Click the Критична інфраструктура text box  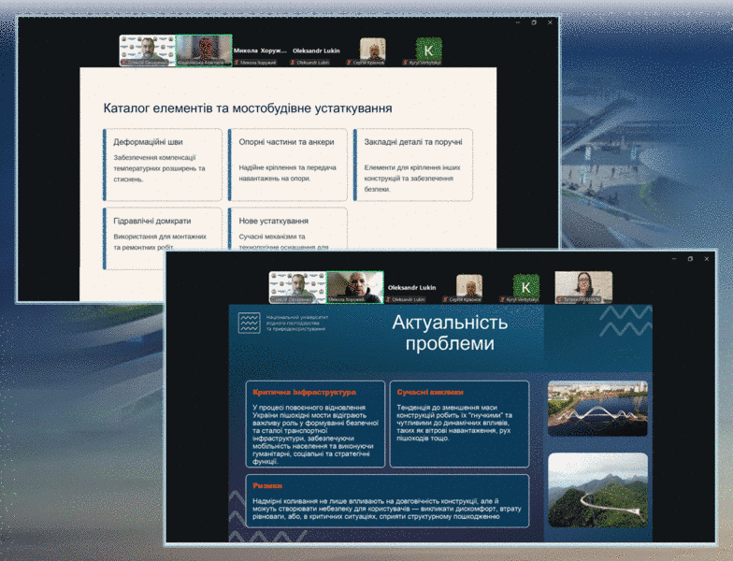(316, 424)
